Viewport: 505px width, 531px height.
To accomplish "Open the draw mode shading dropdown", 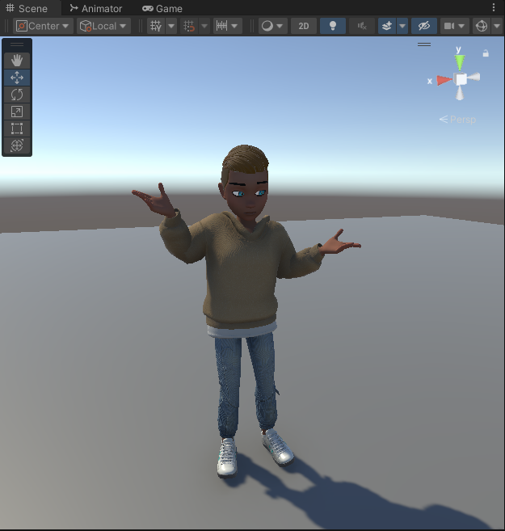I will coord(273,26).
